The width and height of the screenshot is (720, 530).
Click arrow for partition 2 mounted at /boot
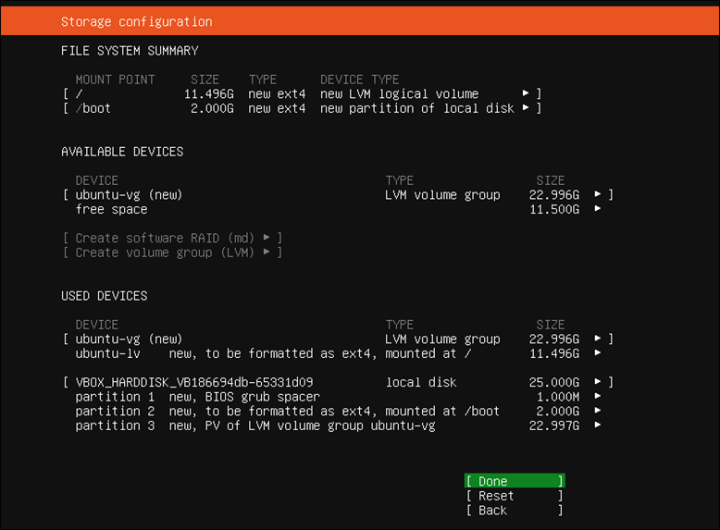tap(598, 411)
